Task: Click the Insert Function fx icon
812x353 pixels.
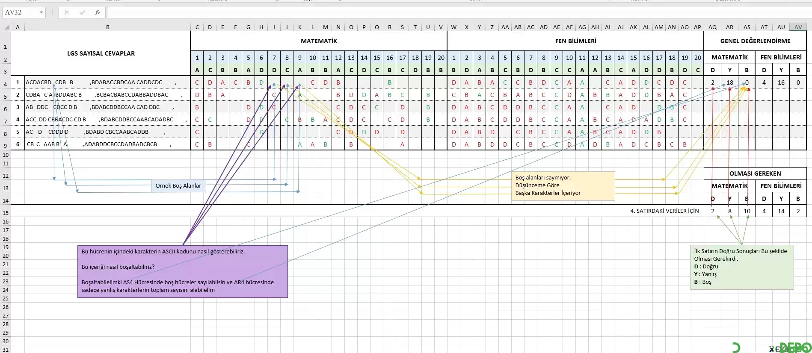Action: [x=98, y=12]
